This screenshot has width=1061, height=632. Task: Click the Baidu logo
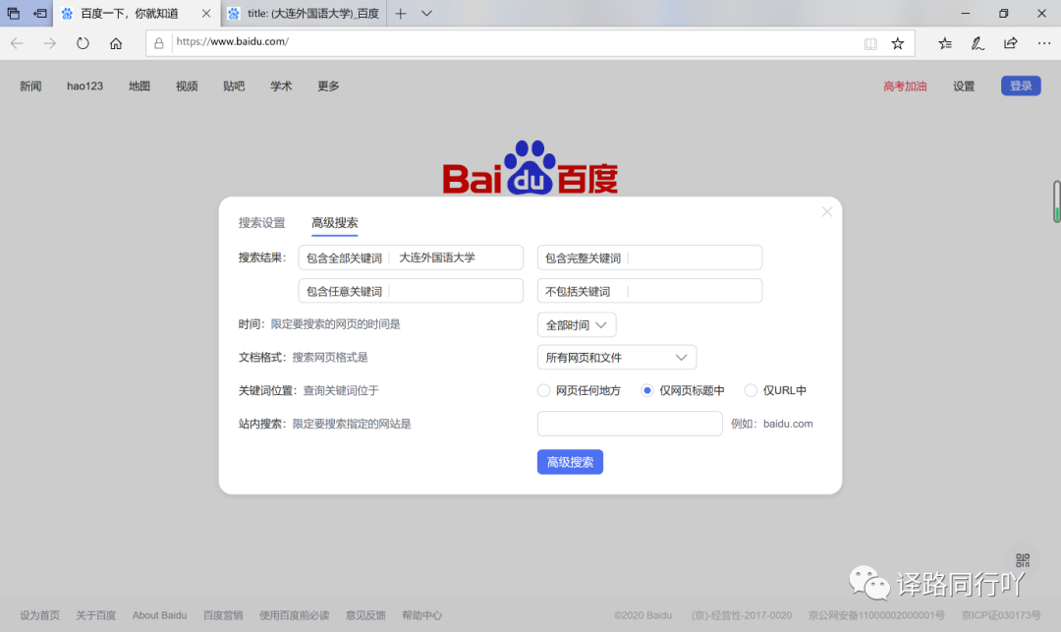point(530,167)
